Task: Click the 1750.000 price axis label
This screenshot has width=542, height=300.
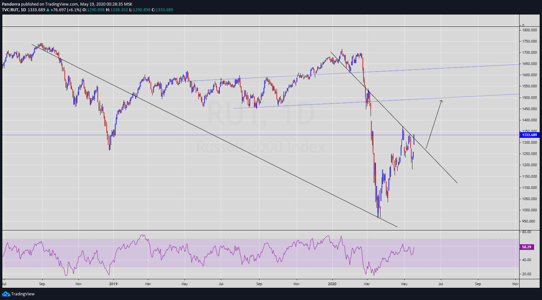Action: point(529,41)
